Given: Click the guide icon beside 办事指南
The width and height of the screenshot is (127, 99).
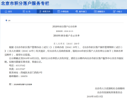Looking at the screenshot, I should click(59, 11).
